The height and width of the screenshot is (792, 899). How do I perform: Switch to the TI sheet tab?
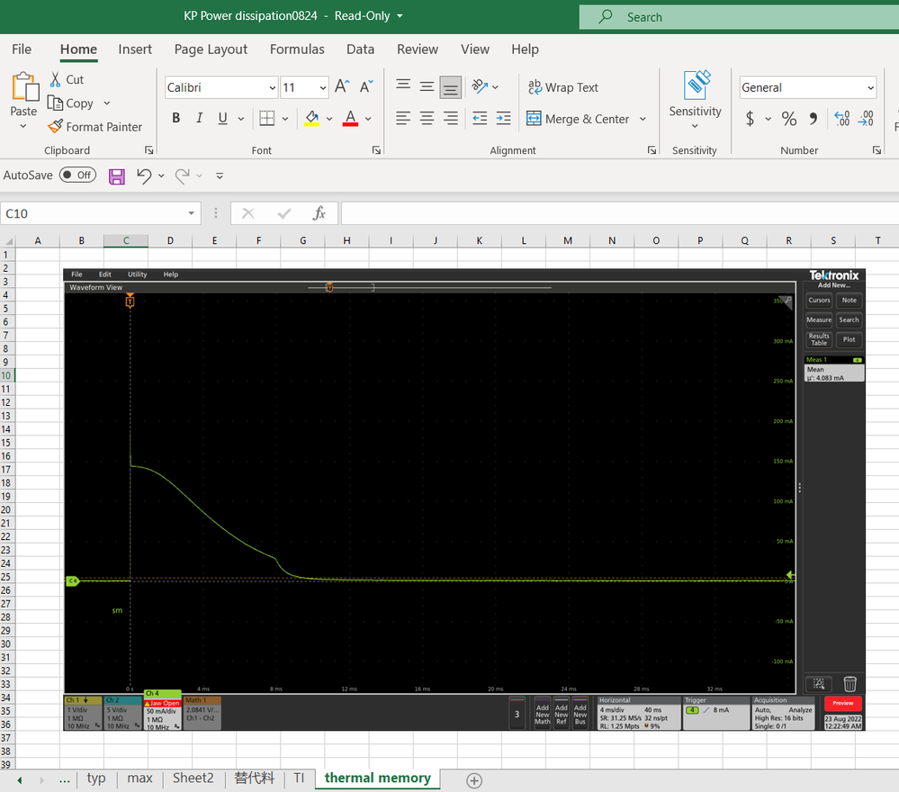tap(299, 778)
